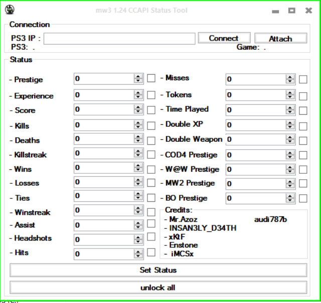Tick the Double Weapon checkbox
Image resolution: width=321 pixels, height=303 pixels.
point(303,141)
